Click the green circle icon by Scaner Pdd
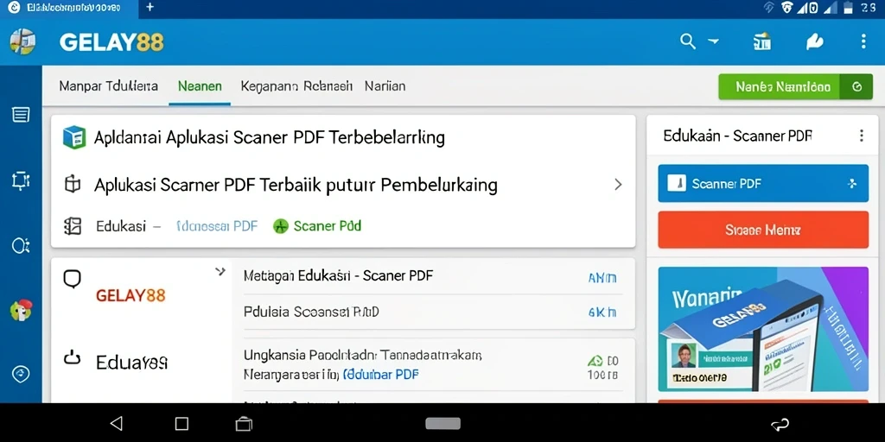Viewport: 885px width, 442px height. point(281,227)
